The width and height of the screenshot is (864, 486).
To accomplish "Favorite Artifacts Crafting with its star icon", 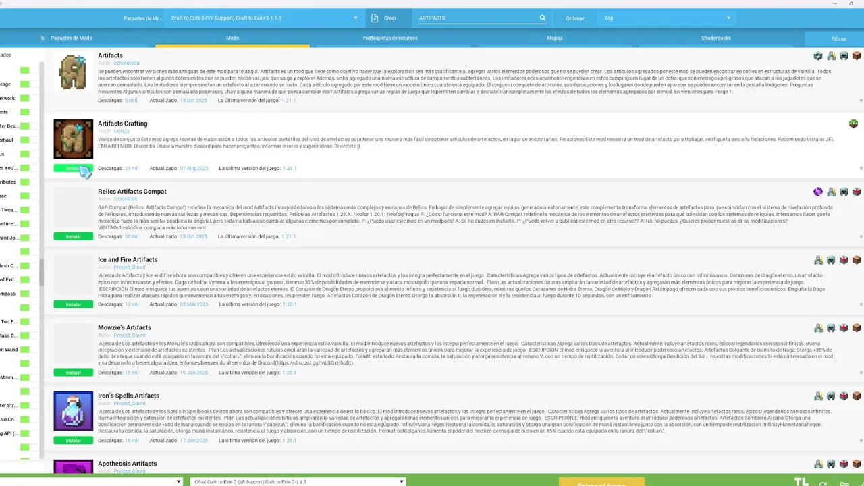I will (x=861, y=169).
